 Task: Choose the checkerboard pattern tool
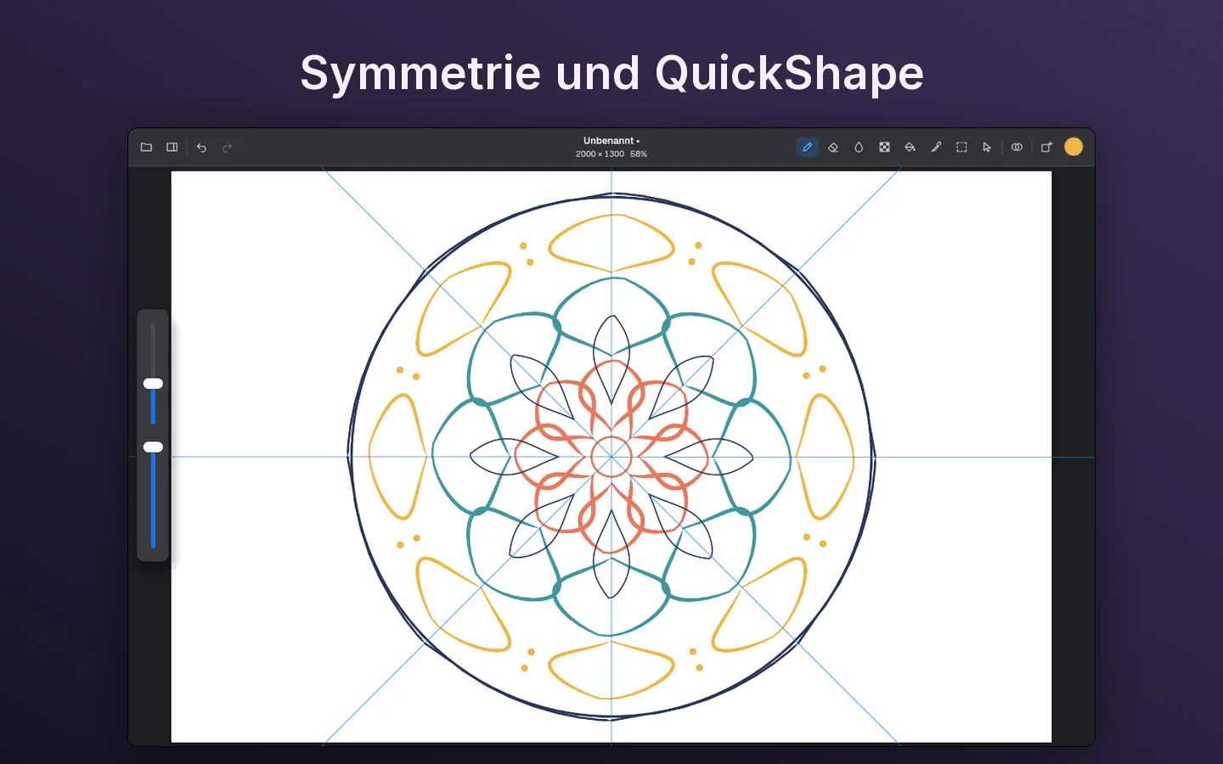point(884,147)
